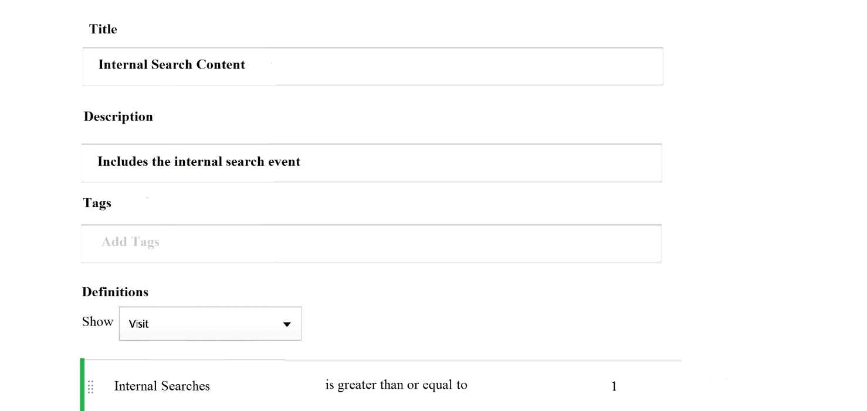The width and height of the screenshot is (867, 411).
Task: Open the 'is greater than or equal to' operator
Action: point(396,385)
